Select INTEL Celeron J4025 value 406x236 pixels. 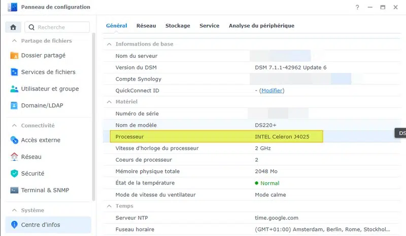point(282,137)
